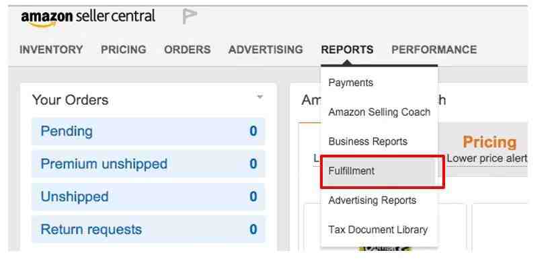Switch to the orange Pricing tab
The height and width of the screenshot is (263, 554).
[x=489, y=142]
